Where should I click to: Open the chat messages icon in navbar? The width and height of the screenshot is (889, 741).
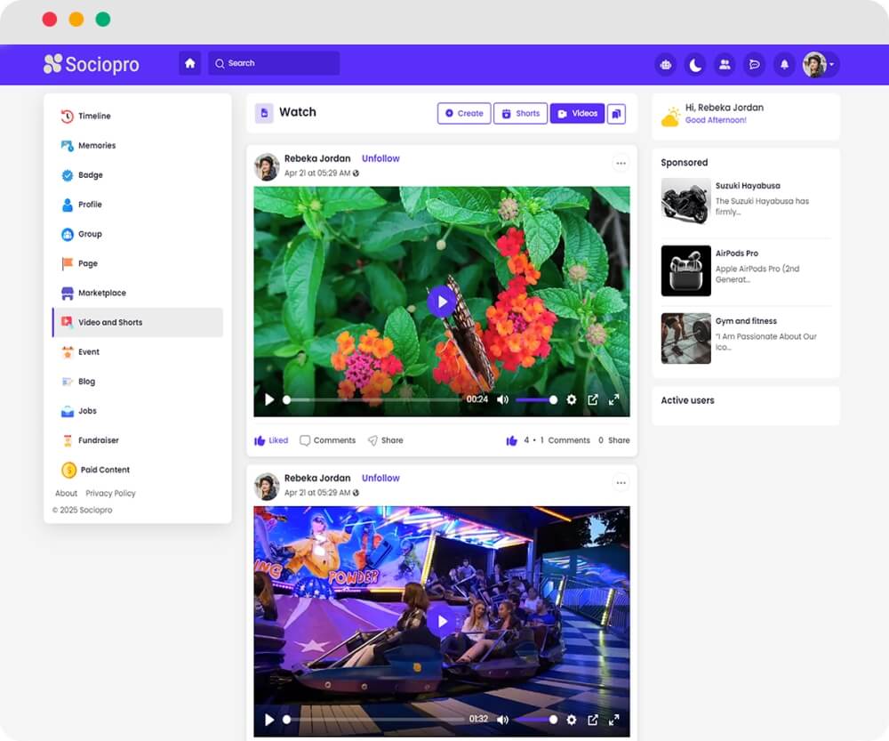tap(754, 65)
